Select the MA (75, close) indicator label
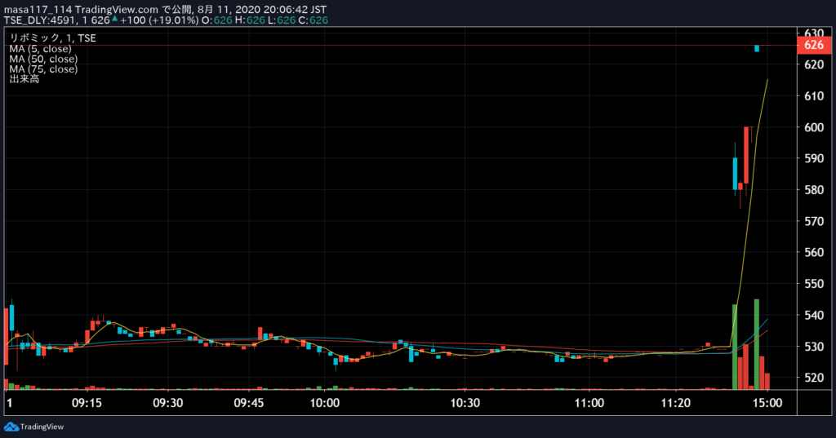Screen dimensions: 836x438 [x=43, y=69]
